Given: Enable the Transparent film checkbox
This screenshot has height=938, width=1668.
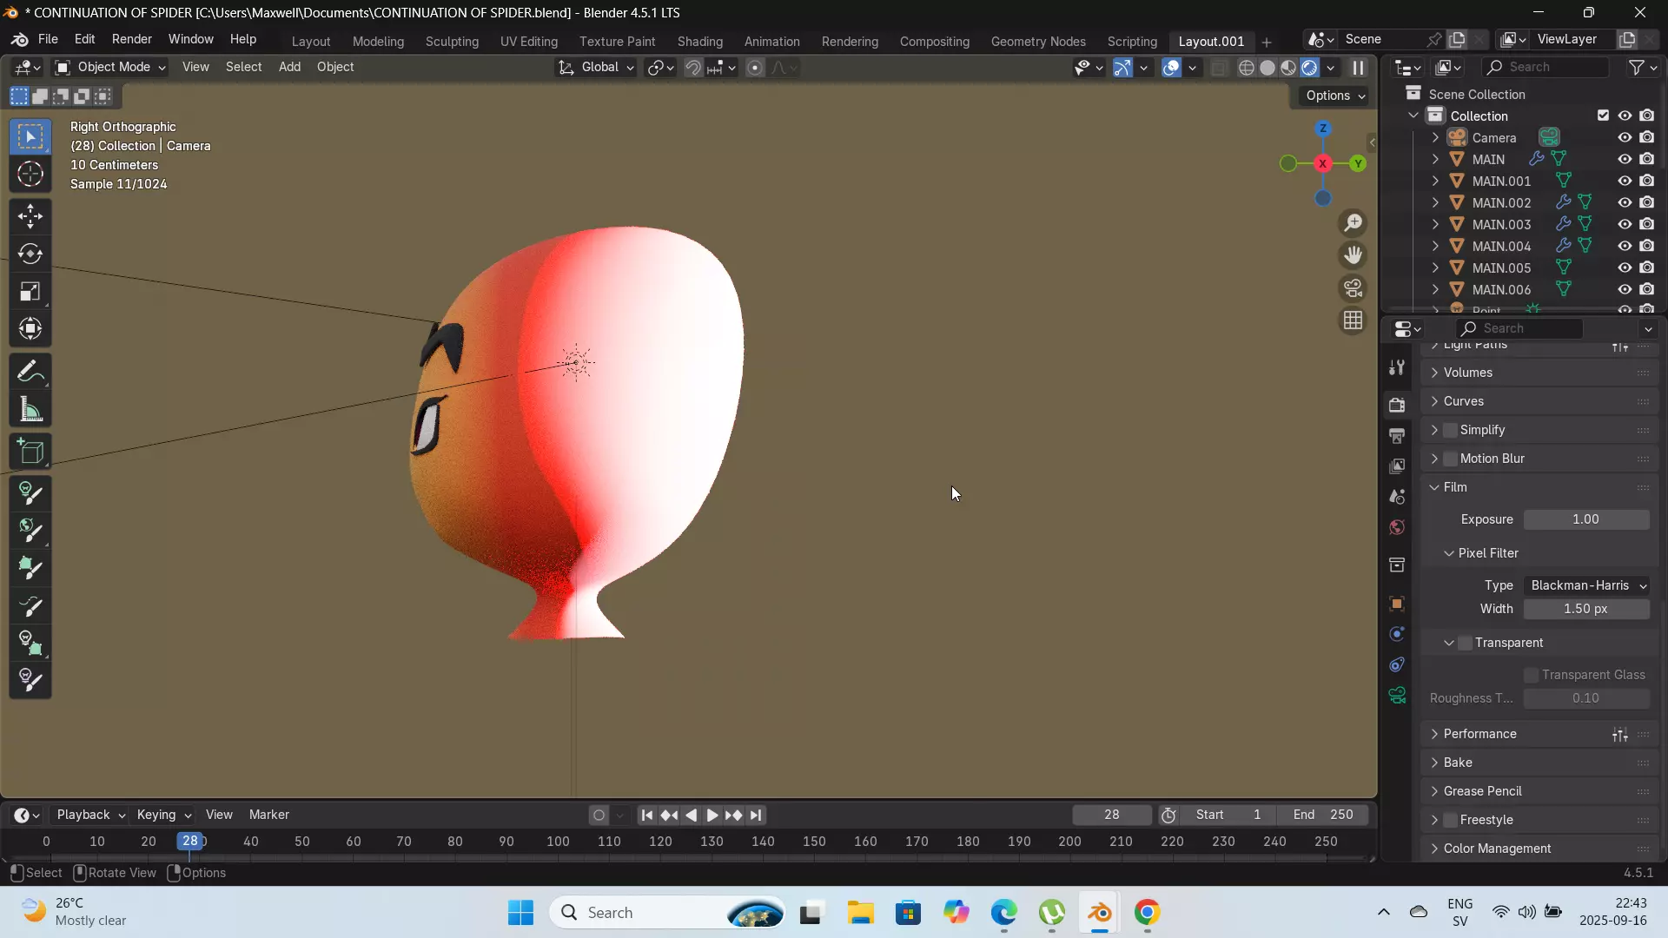Looking at the screenshot, I should click(x=1465, y=643).
